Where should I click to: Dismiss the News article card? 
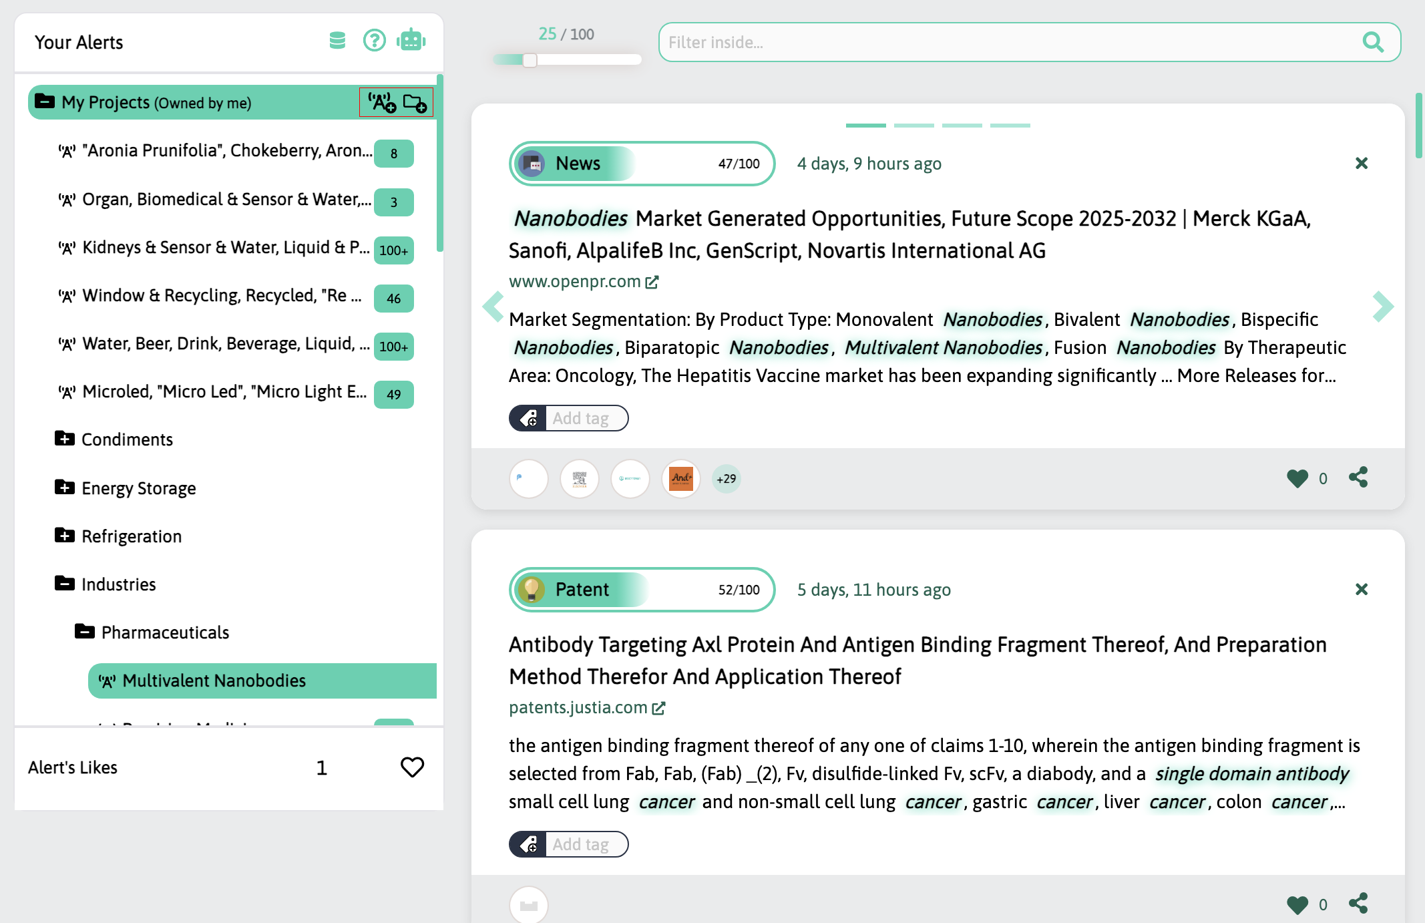pyautogui.click(x=1361, y=163)
